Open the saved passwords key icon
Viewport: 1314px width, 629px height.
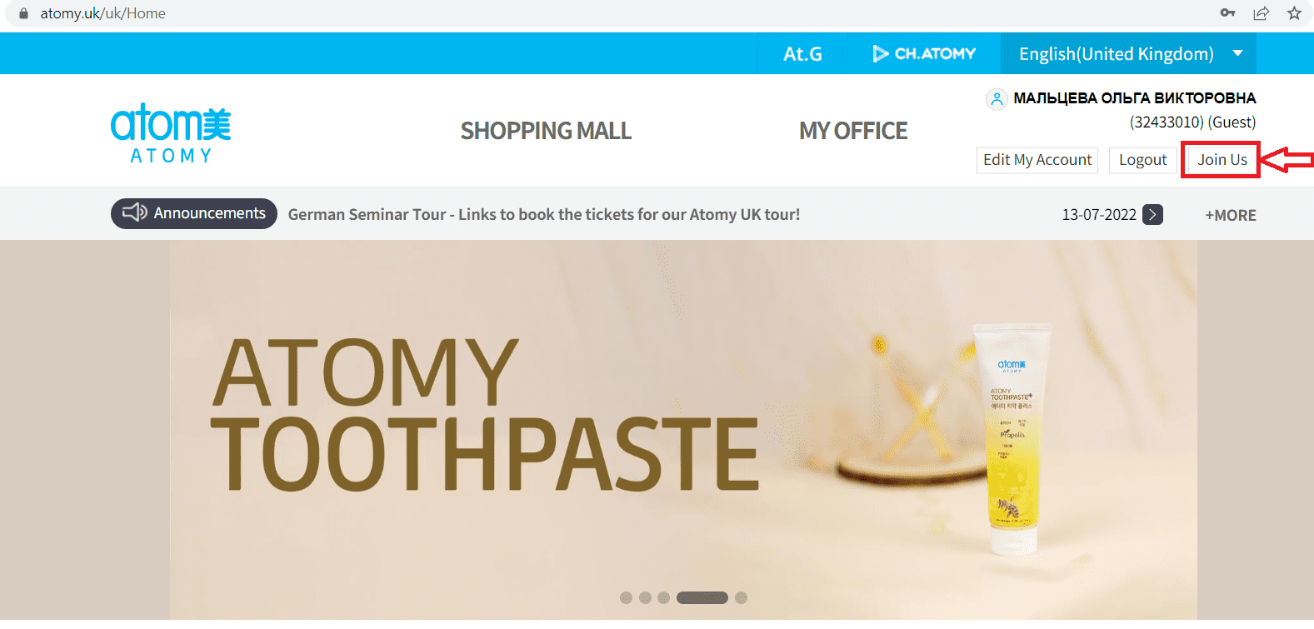coord(1227,13)
